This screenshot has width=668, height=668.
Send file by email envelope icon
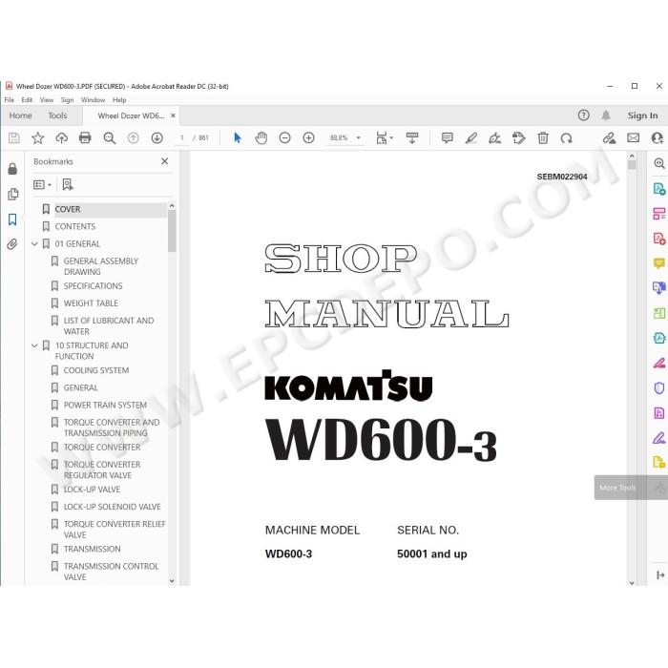click(x=634, y=138)
